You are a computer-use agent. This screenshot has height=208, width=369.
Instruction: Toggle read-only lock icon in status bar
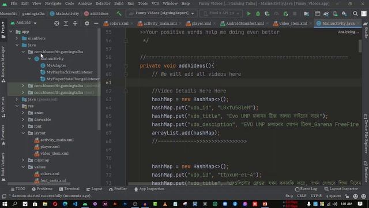click(x=347, y=196)
